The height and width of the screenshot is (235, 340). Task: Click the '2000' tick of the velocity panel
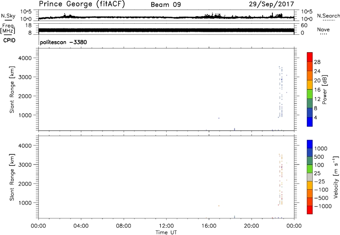(25, 184)
